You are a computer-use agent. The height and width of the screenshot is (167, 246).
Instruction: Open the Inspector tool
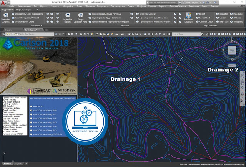click(222, 14)
